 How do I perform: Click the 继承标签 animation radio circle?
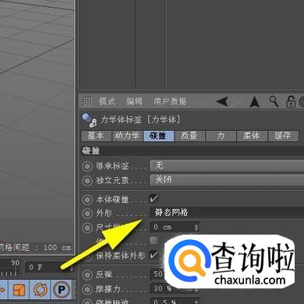[87, 166]
